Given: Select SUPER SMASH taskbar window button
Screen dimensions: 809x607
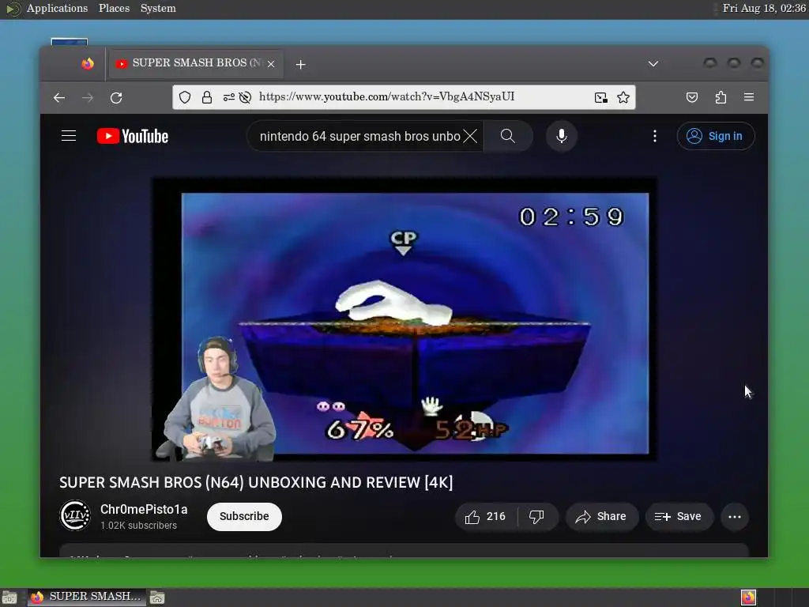Looking at the screenshot, I should click(86, 598).
